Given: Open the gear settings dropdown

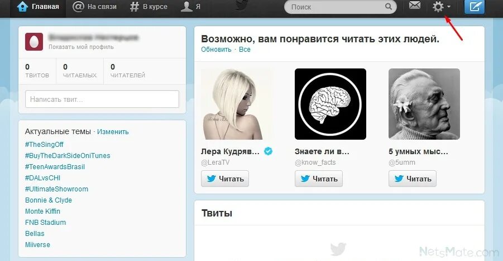Looking at the screenshot, I should point(442,6).
